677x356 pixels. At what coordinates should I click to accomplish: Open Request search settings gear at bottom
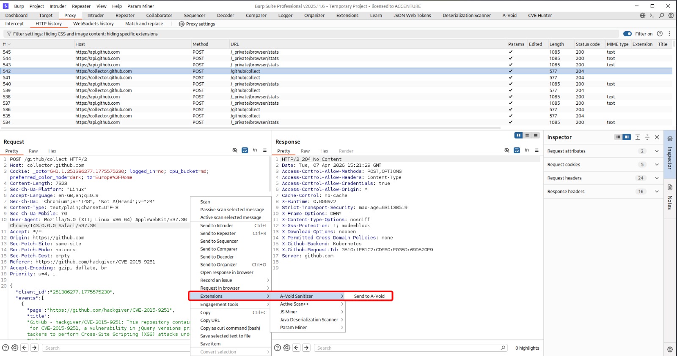[x=15, y=348]
